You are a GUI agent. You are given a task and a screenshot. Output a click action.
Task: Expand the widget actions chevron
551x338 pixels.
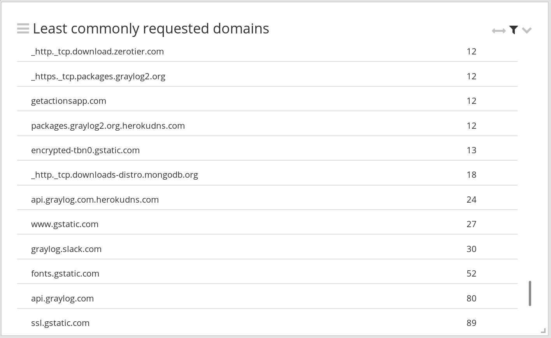click(527, 30)
